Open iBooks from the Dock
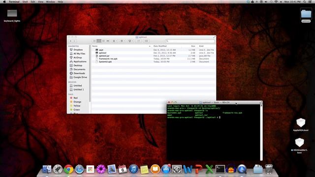 coord(155,169)
